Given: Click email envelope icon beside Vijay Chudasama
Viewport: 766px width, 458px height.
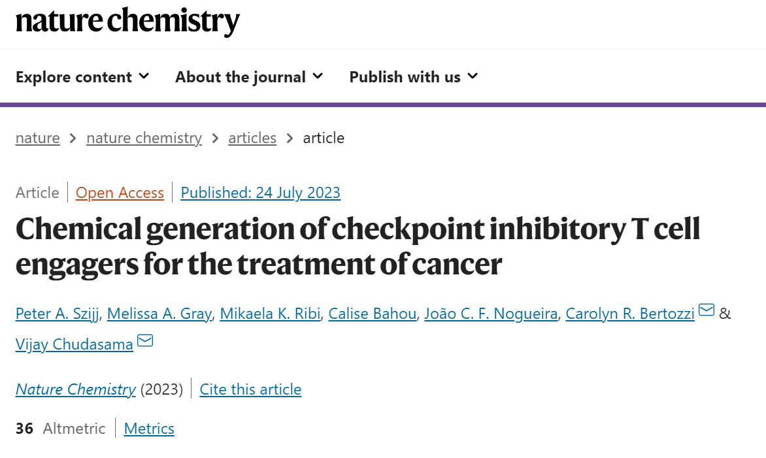Looking at the screenshot, I should [x=145, y=340].
